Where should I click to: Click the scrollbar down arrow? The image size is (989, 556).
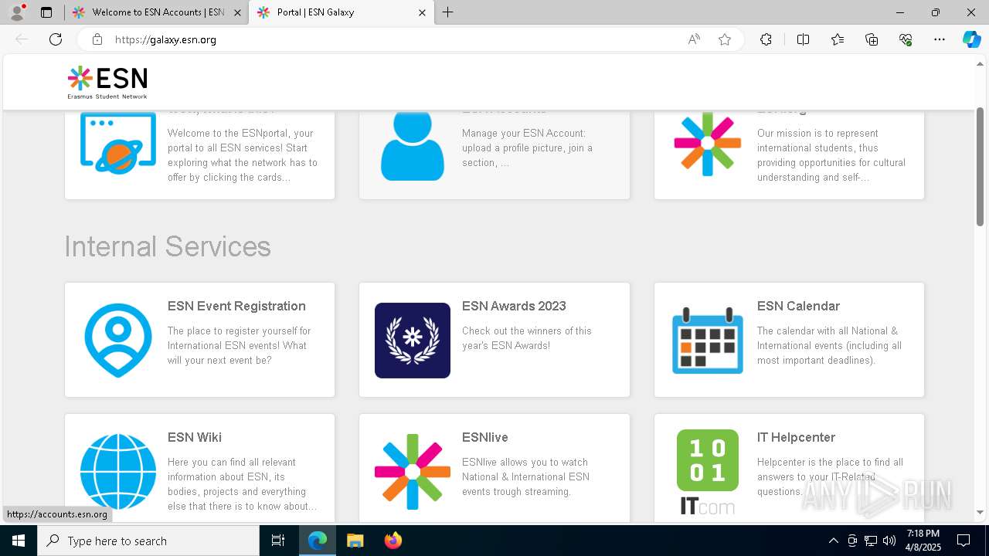(981, 512)
